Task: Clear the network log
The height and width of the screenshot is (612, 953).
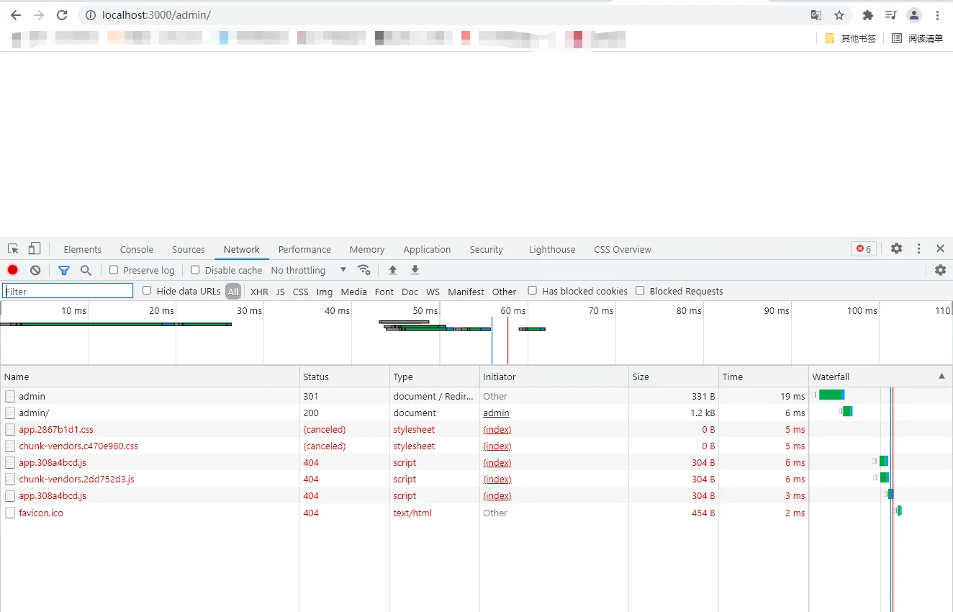Action: tap(35, 270)
